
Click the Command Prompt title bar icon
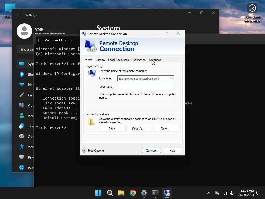coord(40,40)
